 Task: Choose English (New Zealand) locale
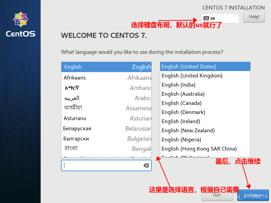coord(205,131)
